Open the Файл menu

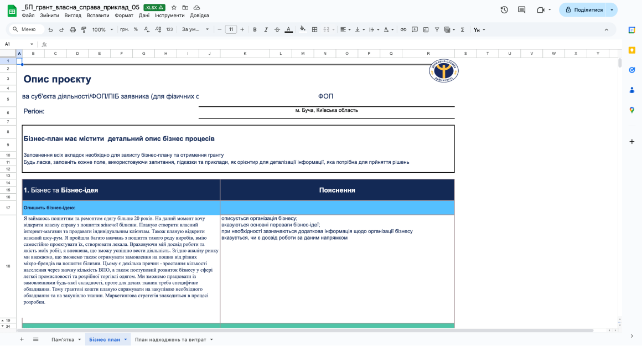click(x=28, y=16)
